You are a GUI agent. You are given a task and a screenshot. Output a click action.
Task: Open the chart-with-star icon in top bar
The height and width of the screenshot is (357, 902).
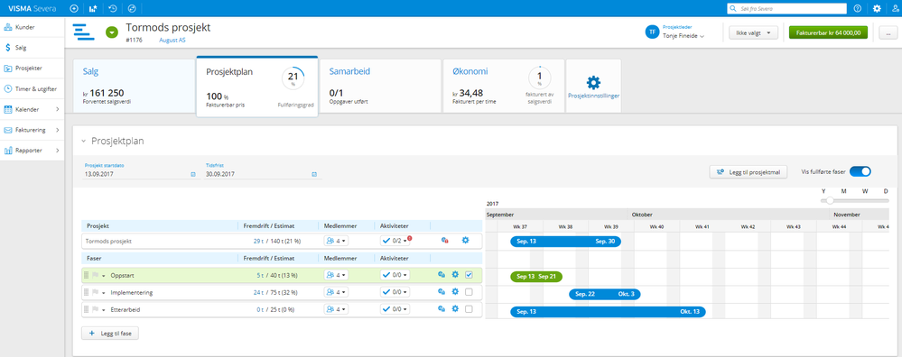click(93, 9)
